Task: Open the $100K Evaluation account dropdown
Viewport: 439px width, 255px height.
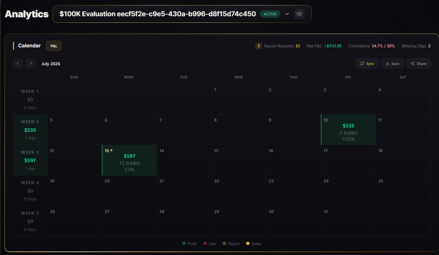Action: click(x=182, y=14)
